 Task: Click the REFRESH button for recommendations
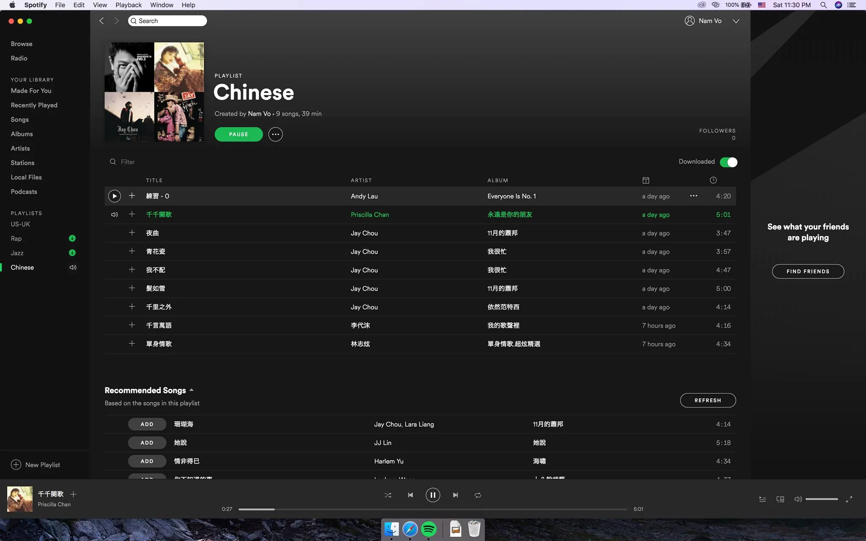[707, 400]
